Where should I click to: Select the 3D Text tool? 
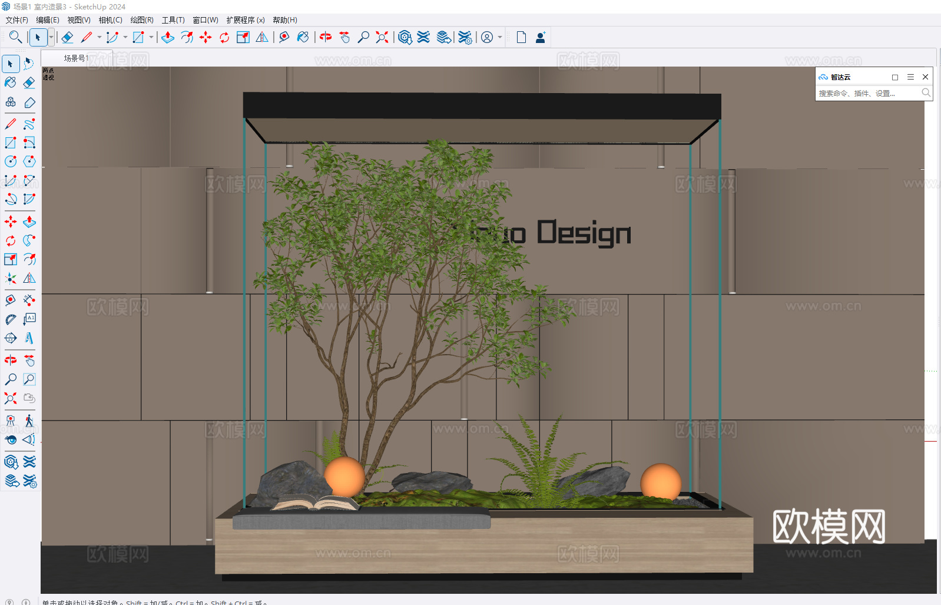[29, 338]
